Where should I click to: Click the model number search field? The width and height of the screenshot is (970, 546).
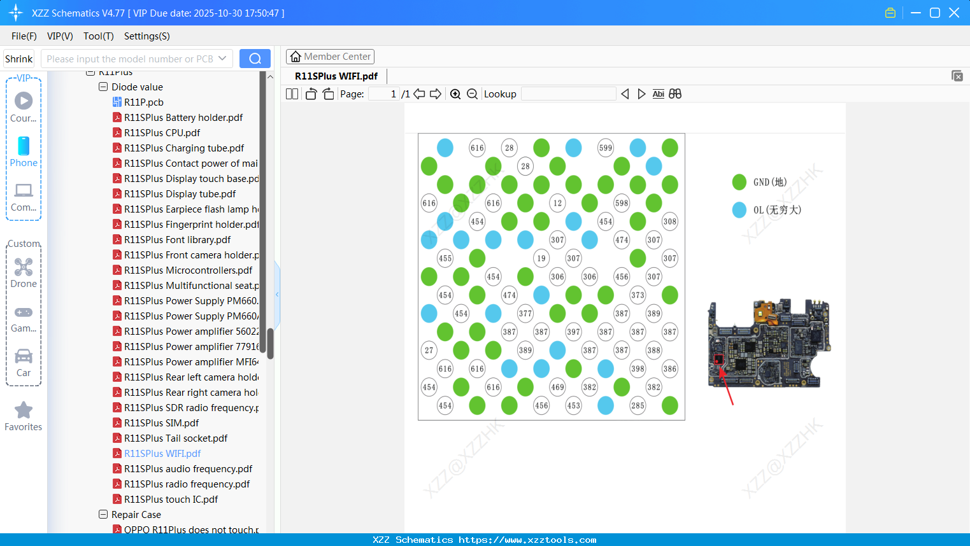(x=130, y=59)
